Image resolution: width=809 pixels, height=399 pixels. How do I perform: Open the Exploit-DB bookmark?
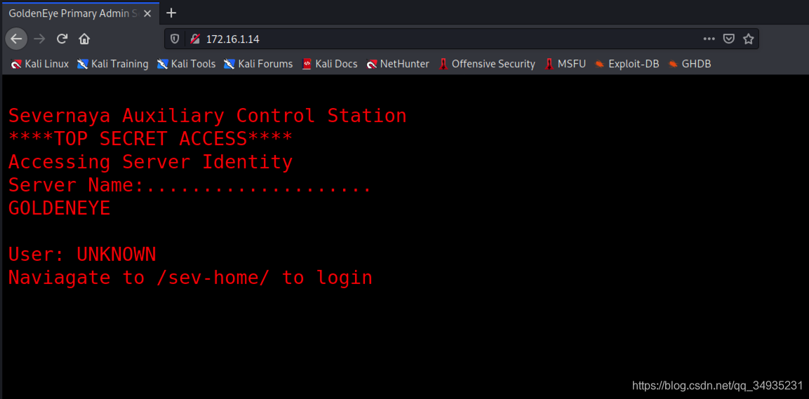(627, 64)
